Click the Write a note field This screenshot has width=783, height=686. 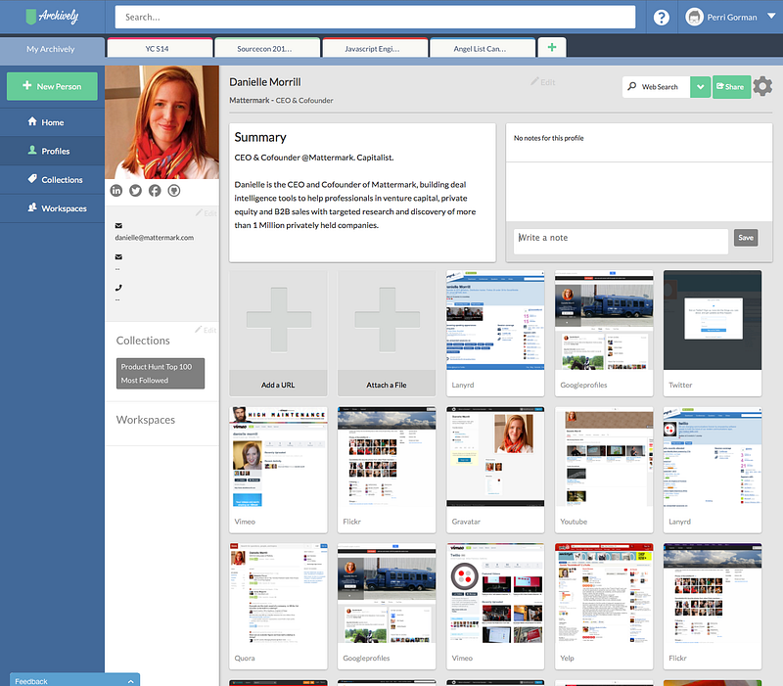tap(621, 241)
